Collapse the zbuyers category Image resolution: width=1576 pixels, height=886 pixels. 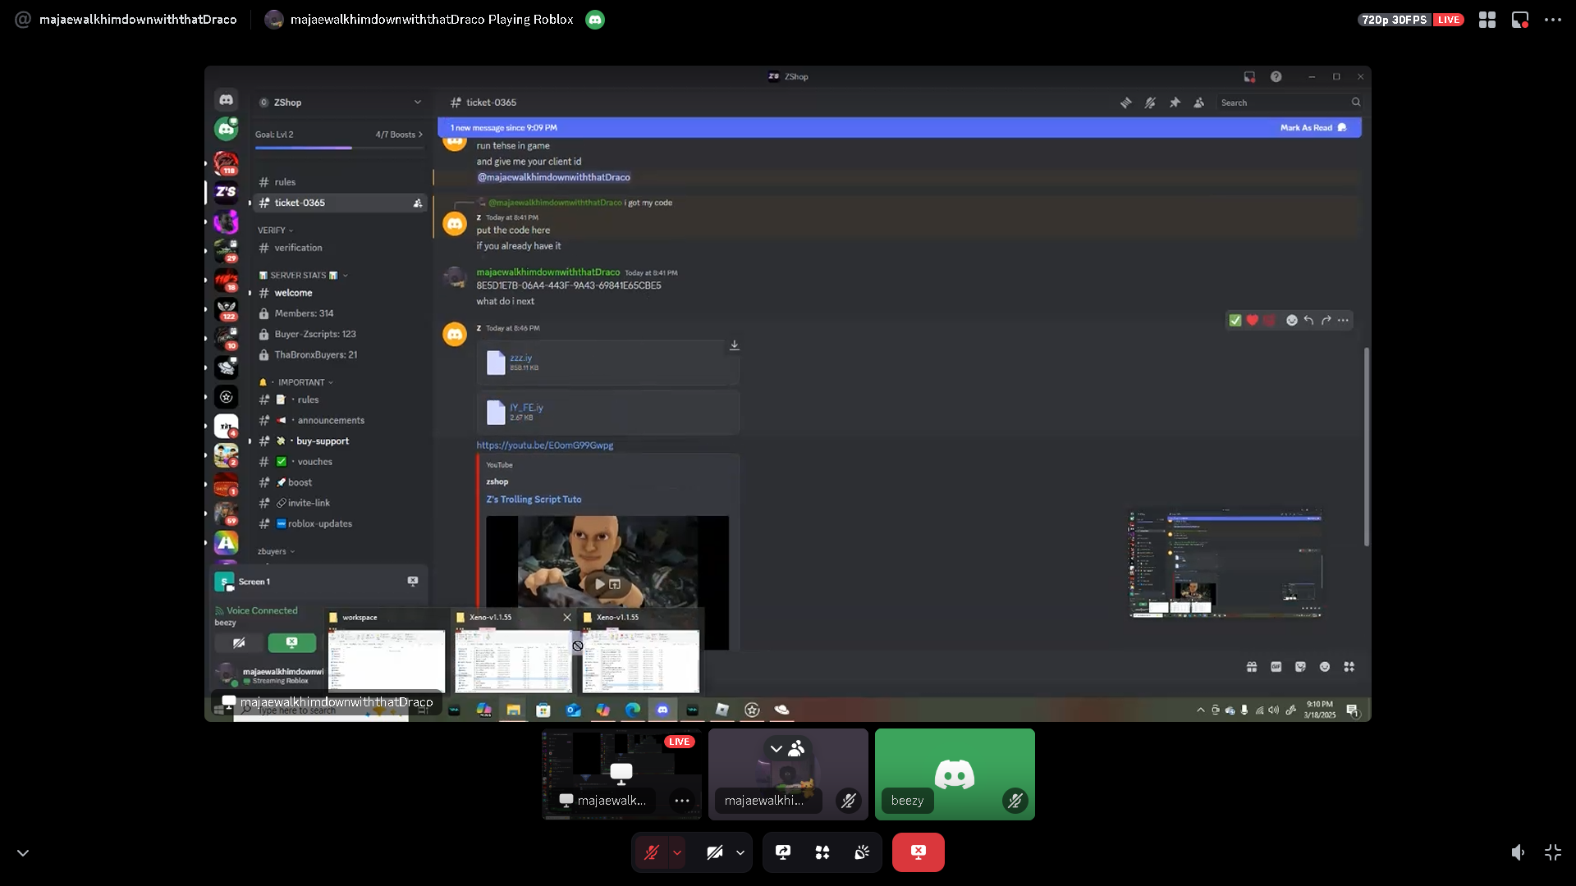coord(276,551)
